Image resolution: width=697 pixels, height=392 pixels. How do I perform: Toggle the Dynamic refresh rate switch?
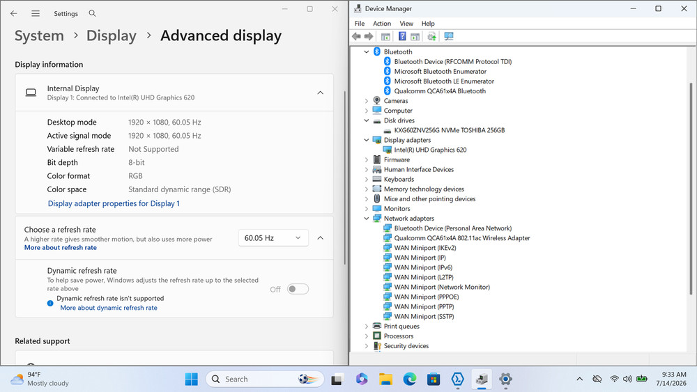(298, 289)
